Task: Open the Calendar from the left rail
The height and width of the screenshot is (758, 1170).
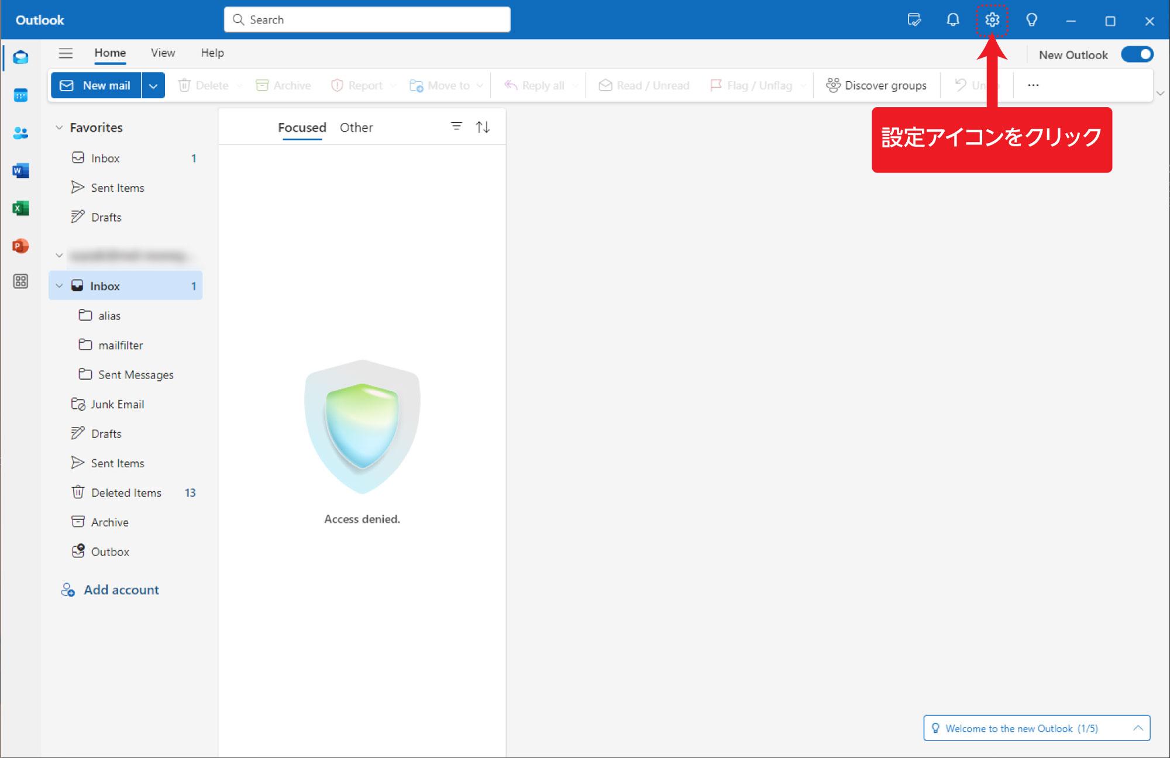Action: point(20,95)
